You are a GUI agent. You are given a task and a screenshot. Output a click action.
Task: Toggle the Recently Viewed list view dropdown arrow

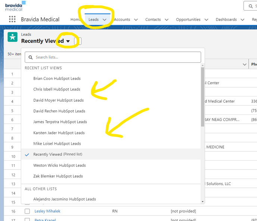click(x=68, y=41)
